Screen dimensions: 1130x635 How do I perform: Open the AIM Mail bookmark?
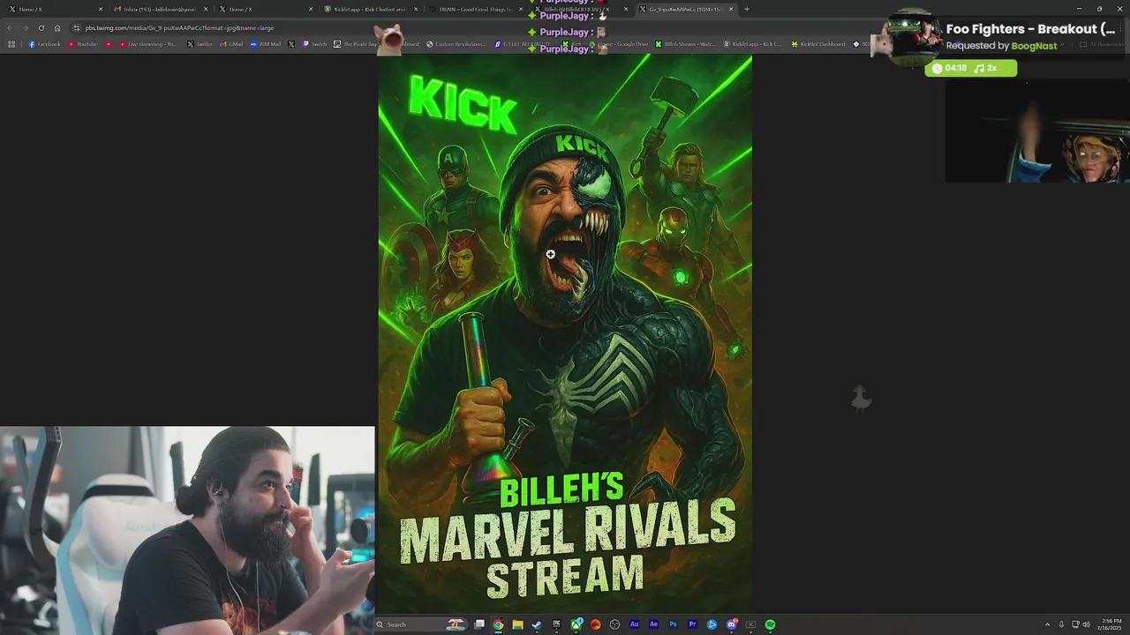(x=266, y=44)
